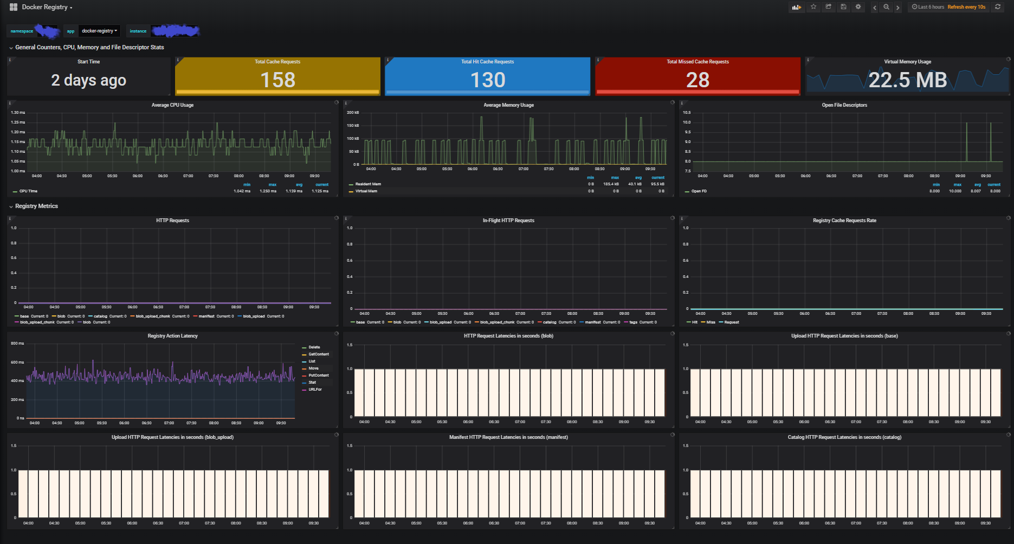The width and height of the screenshot is (1014, 544).
Task: Toggle the catalog series in HTTP Requests legend
Action: [x=101, y=316]
